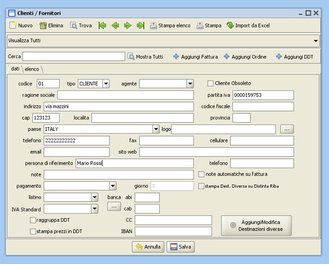Enable note automatiche su fattura
Image resolution: width=329 pixels, height=264 pixels.
[201, 174]
